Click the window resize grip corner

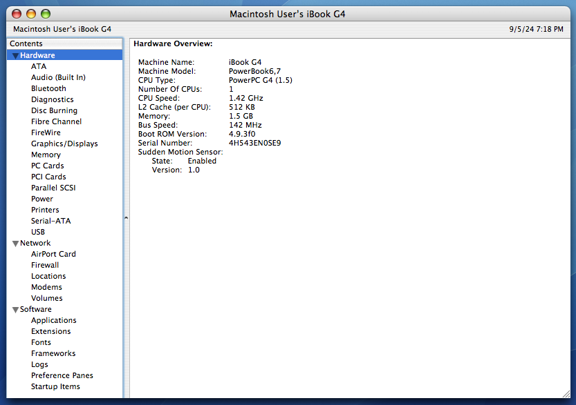566,394
